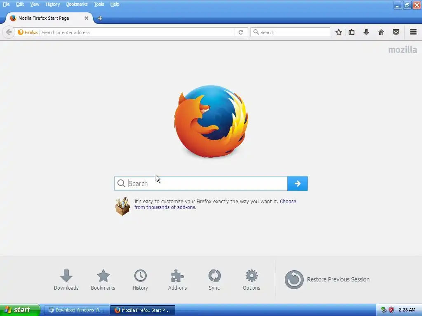This screenshot has height=316, width=422.
Task: Click Mozilla Firefox Start P... taskbar button
Action: click(x=143, y=310)
